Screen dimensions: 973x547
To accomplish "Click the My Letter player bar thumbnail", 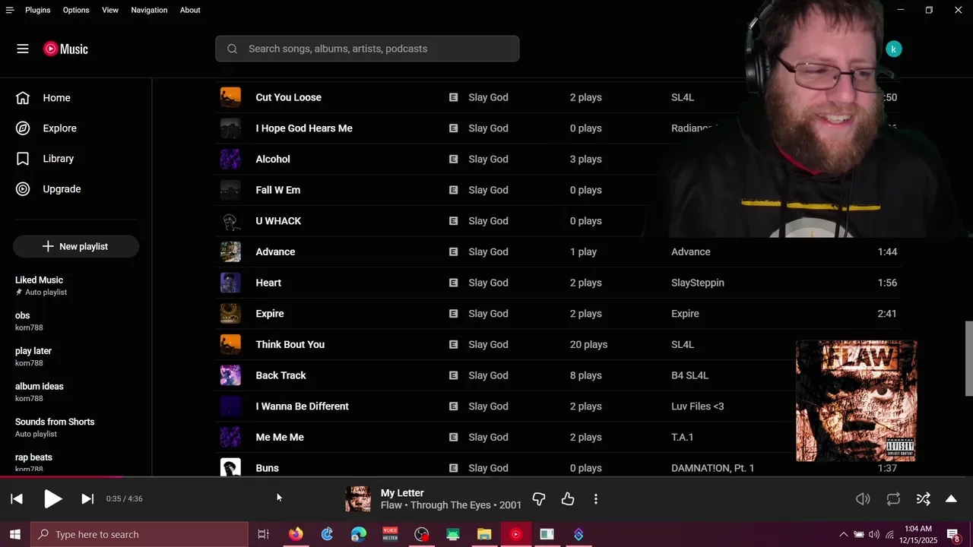I will pos(358,499).
